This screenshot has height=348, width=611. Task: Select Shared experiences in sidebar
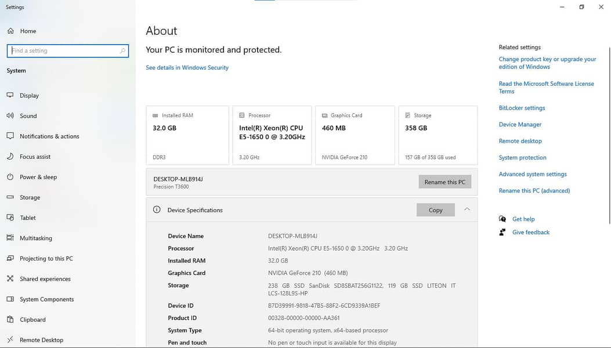[68, 278]
